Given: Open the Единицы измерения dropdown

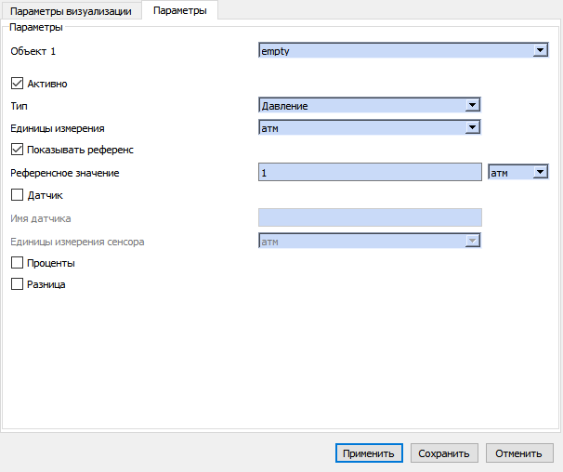Looking at the screenshot, I should pyautogui.click(x=369, y=128).
